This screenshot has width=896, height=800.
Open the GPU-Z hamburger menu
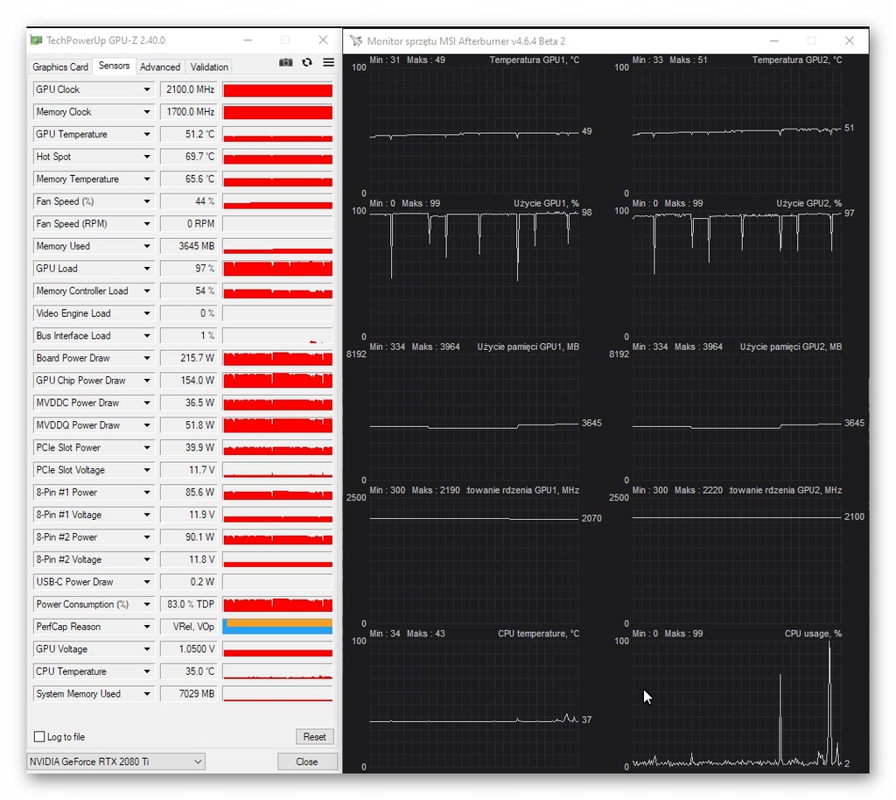[329, 62]
